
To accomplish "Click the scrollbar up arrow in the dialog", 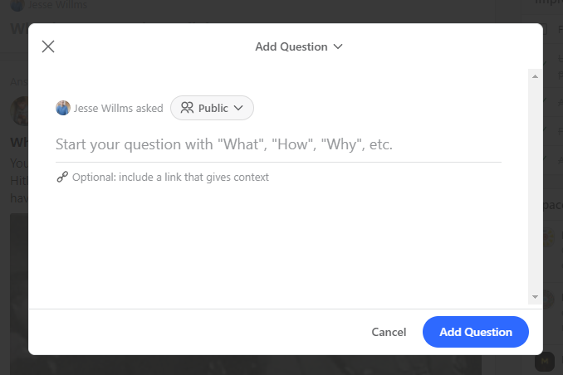I will (536, 76).
